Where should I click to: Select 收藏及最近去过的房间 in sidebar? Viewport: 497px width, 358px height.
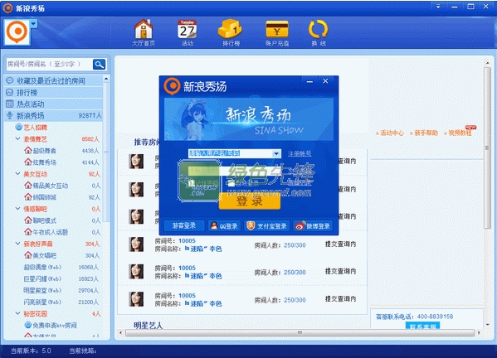tap(54, 81)
